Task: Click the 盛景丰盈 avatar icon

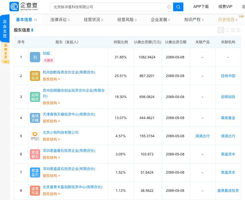Action: (35, 191)
